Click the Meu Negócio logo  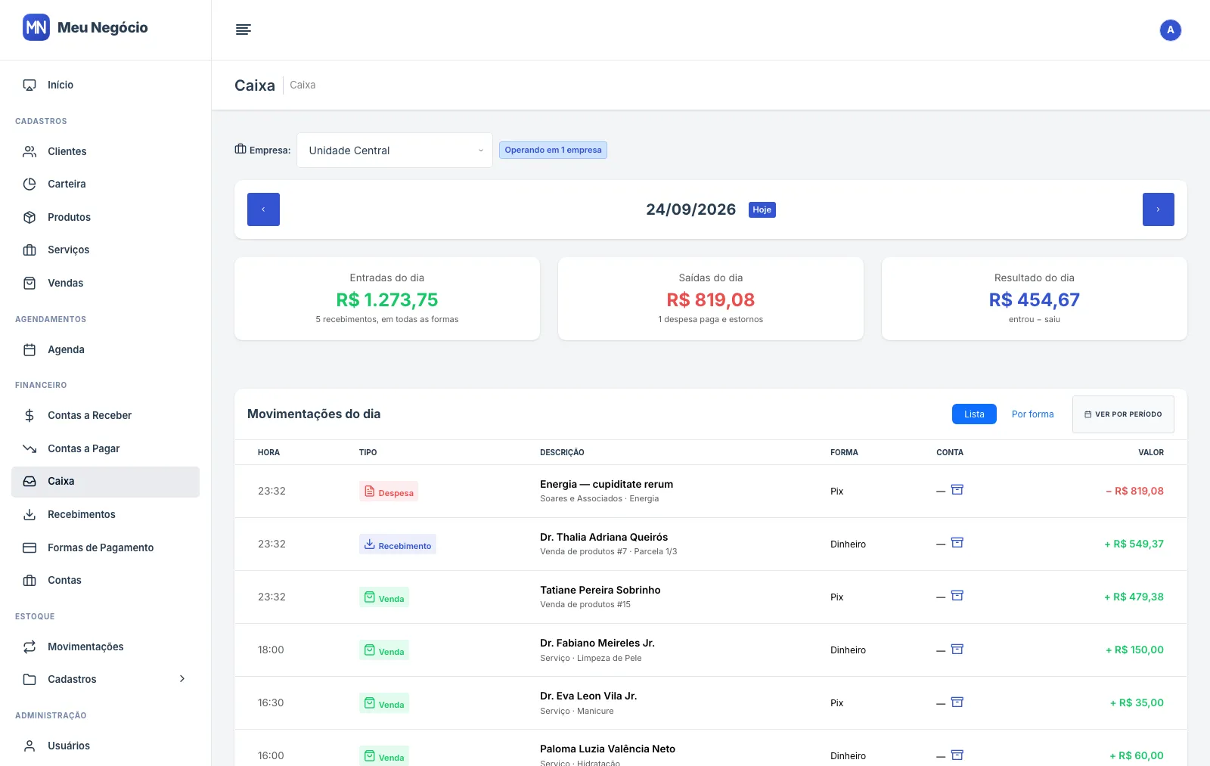[x=85, y=28]
